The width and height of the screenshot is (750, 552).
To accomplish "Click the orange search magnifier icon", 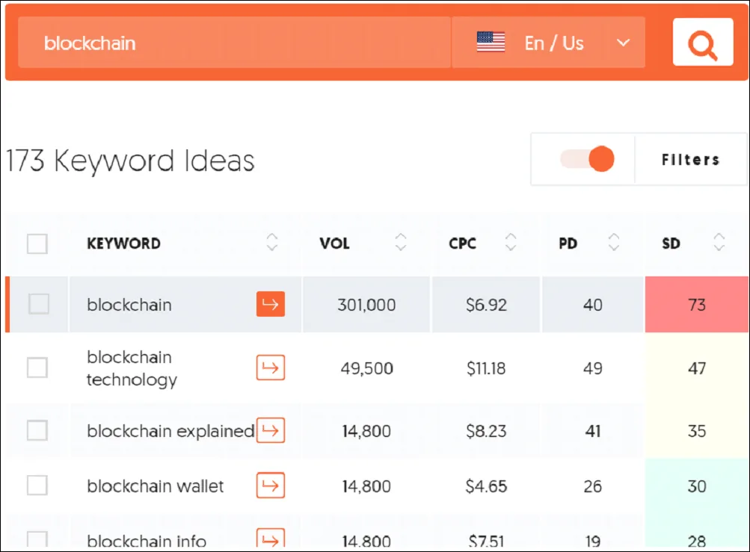I will (701, 43).
